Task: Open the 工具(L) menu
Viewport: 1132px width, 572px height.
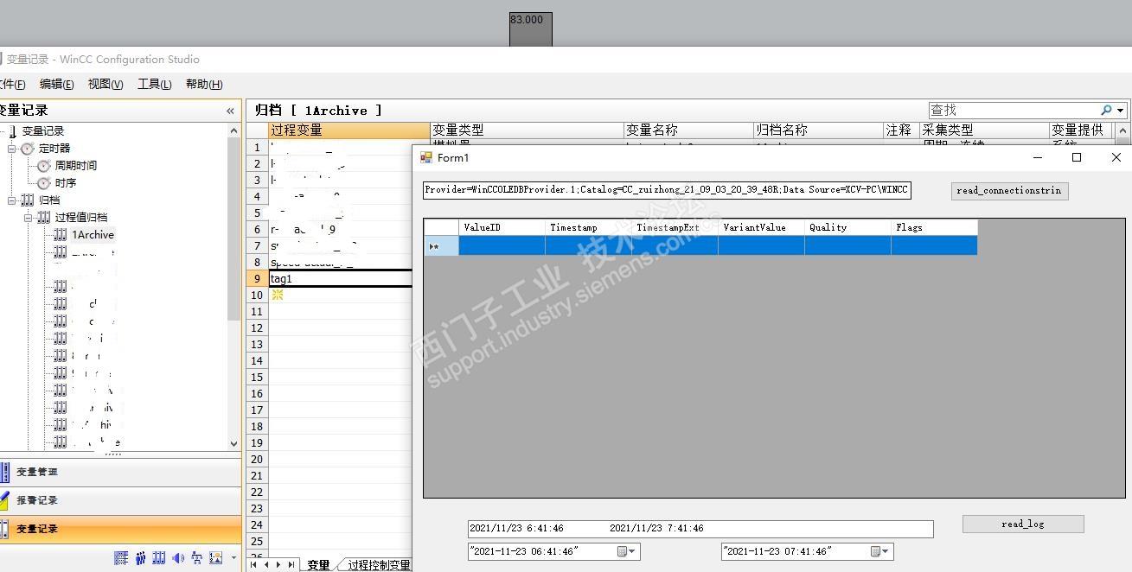Action: pos(154,84)
